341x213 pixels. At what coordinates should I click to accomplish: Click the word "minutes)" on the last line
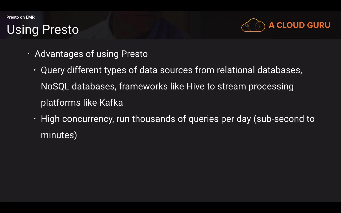[x=59, y=135]
